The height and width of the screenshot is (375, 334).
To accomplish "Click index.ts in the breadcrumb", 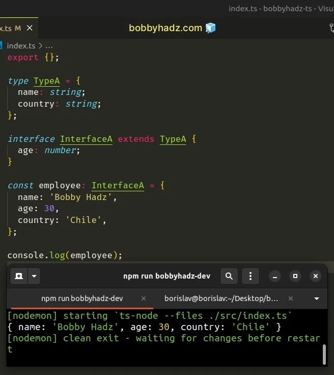I will pos(21,46).
